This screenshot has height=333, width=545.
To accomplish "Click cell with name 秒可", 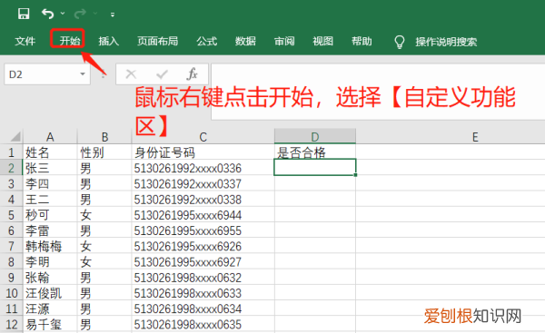I will pos(50,215).
